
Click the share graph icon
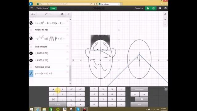click(x=154, y=8)
